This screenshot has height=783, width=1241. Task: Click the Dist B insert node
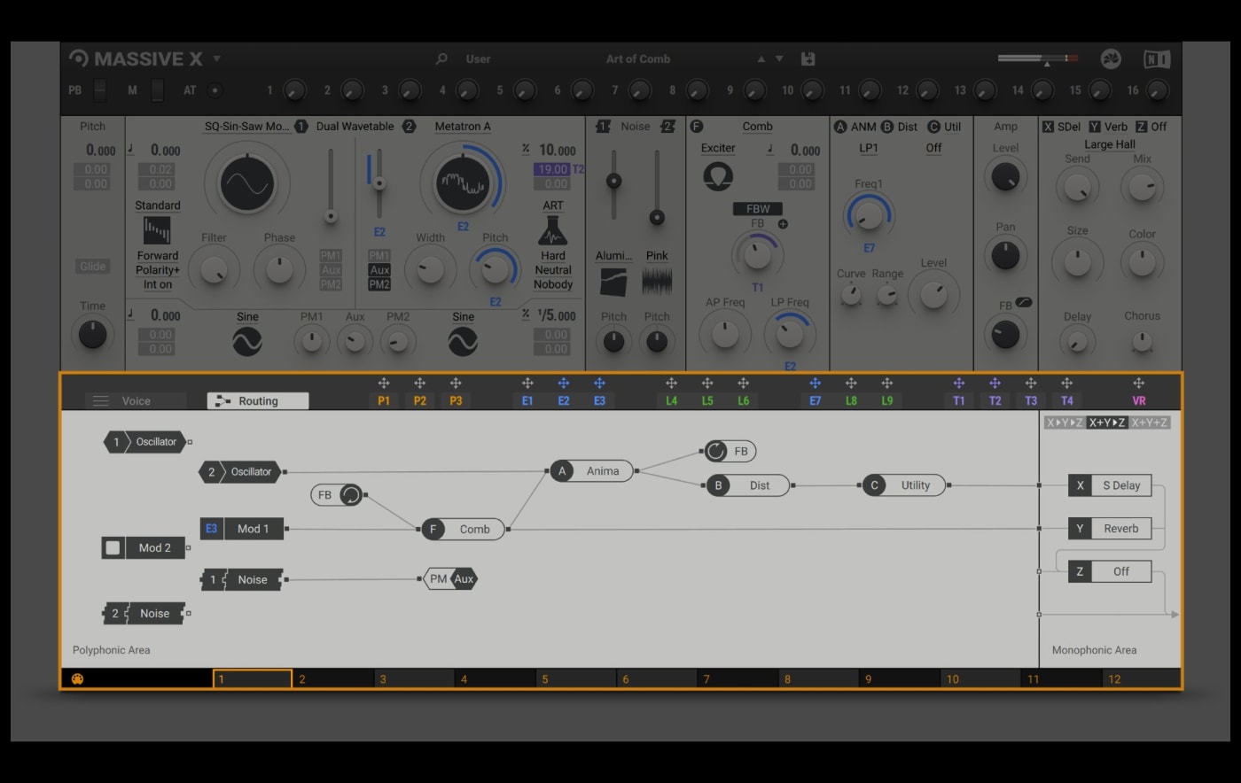747,485
